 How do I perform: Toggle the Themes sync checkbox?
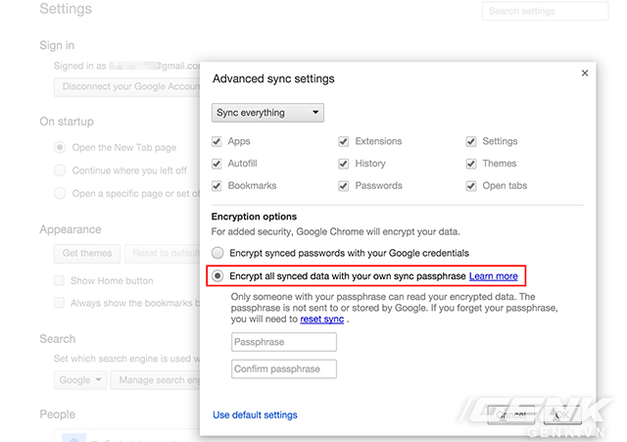(x=471, y=164)
